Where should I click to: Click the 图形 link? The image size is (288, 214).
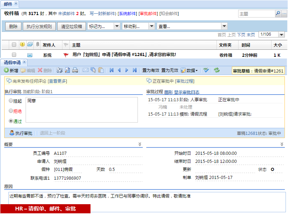pyautogui.click(x=169, y=92)
